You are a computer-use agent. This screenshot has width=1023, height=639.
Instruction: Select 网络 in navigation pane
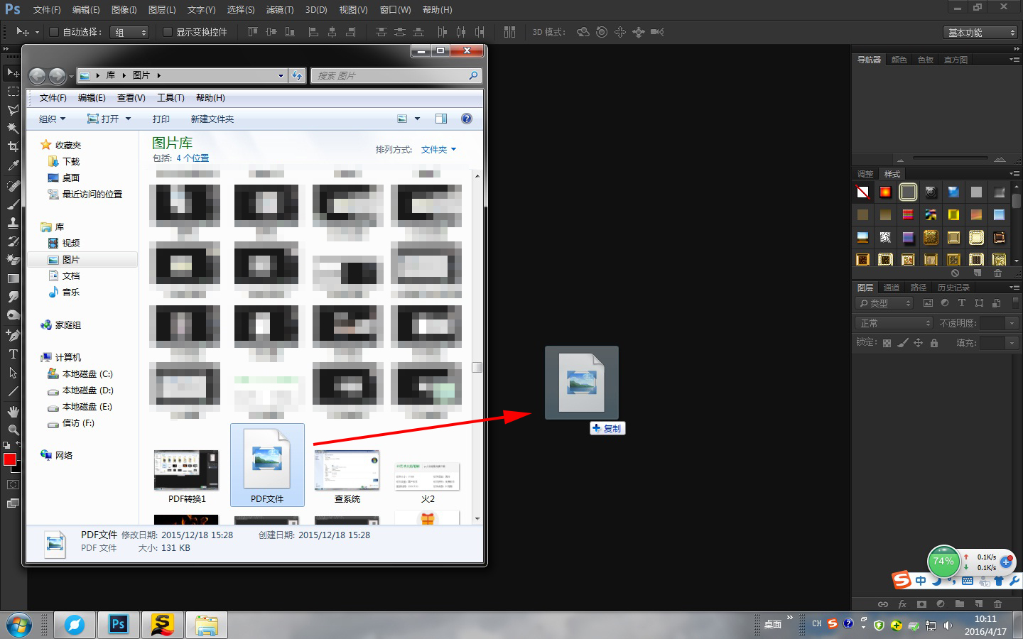pos(64,455)
